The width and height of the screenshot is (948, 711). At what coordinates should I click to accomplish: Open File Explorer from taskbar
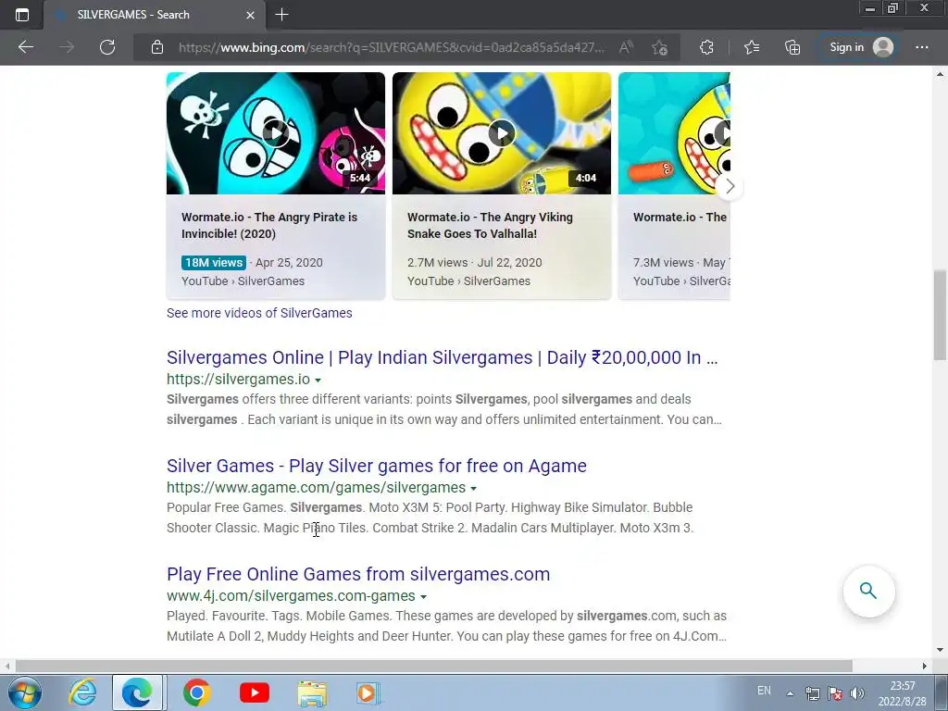tap(312, 692)
